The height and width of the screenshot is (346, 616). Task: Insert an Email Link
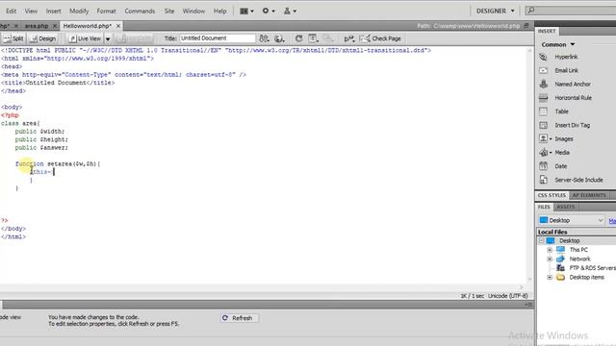click(x=566, y=70)
